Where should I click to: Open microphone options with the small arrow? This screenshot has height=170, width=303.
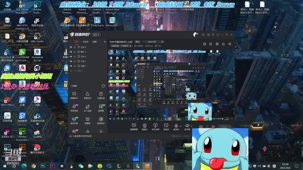click(181, 126)
